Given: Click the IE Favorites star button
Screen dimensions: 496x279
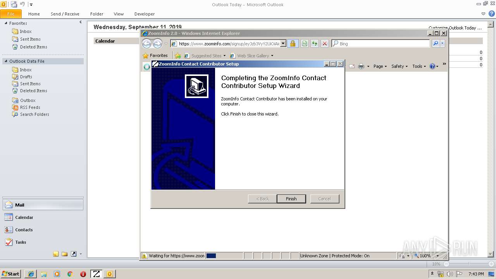Looking at the screenshot, I should [155, 55].
